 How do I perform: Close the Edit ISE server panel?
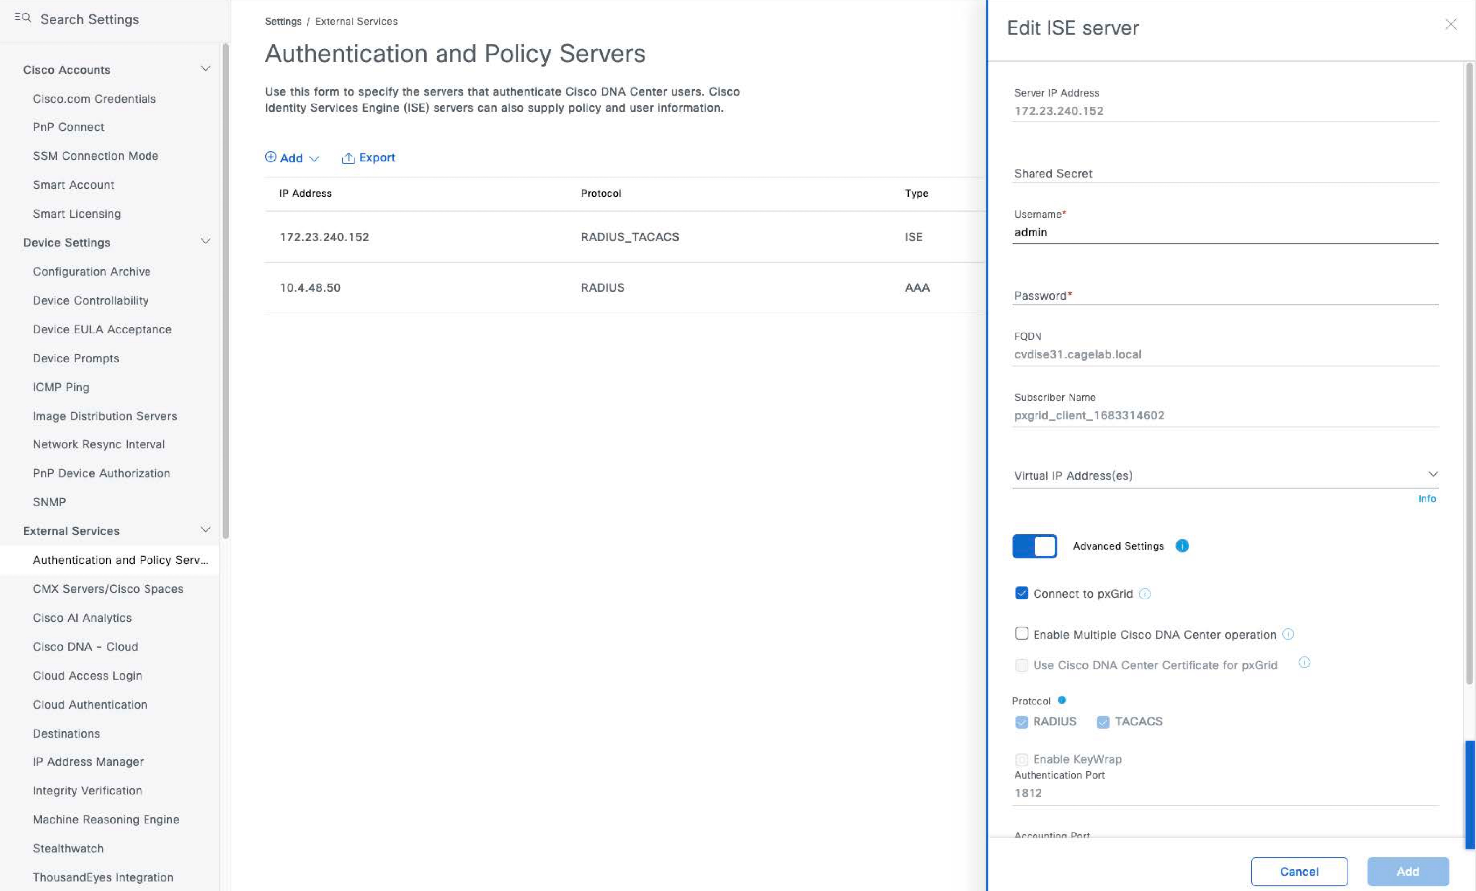tap(1451, 24)
